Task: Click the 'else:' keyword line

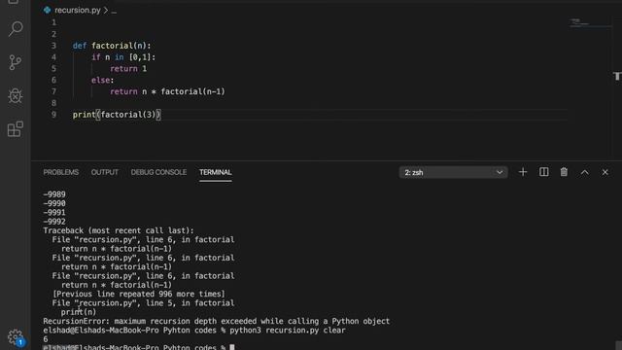Action: point(102,80)
